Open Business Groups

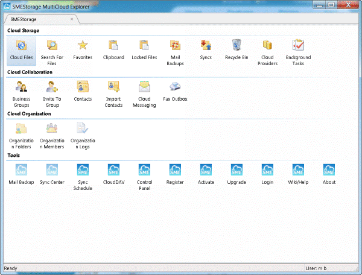[x=21, y=93]
